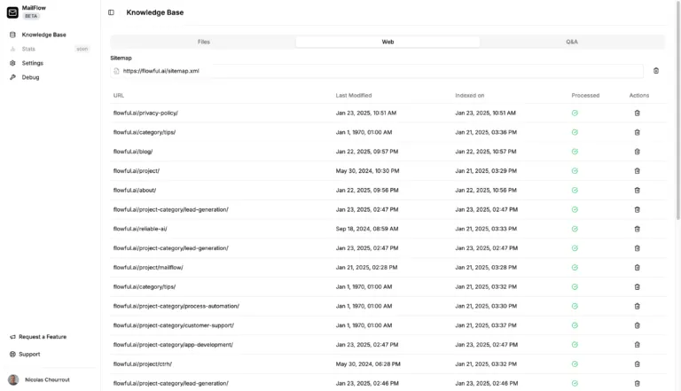Click 'Jan 21, 2025, 03:36 PM' indexed cell
The width and height of the screenshot is (681, 391).
click(486, 132)
